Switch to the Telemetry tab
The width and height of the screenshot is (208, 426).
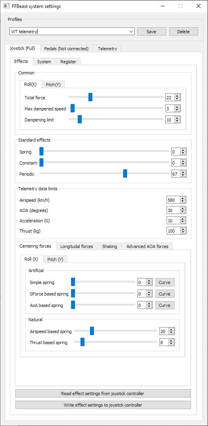[107, 49]
